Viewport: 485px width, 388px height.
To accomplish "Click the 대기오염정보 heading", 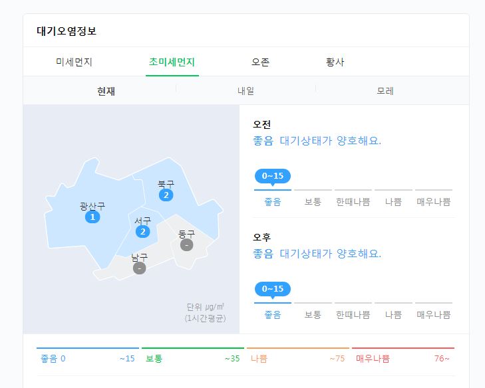I will 67,31.
